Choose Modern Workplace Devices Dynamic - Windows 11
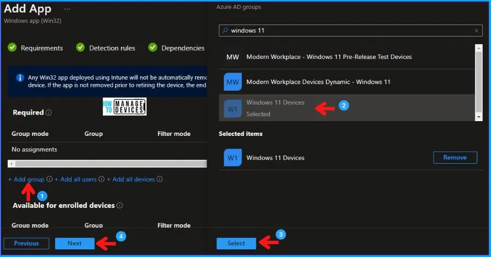Image resolution: width=491 pixels, height=257 pixels. (x=347, y=82)
